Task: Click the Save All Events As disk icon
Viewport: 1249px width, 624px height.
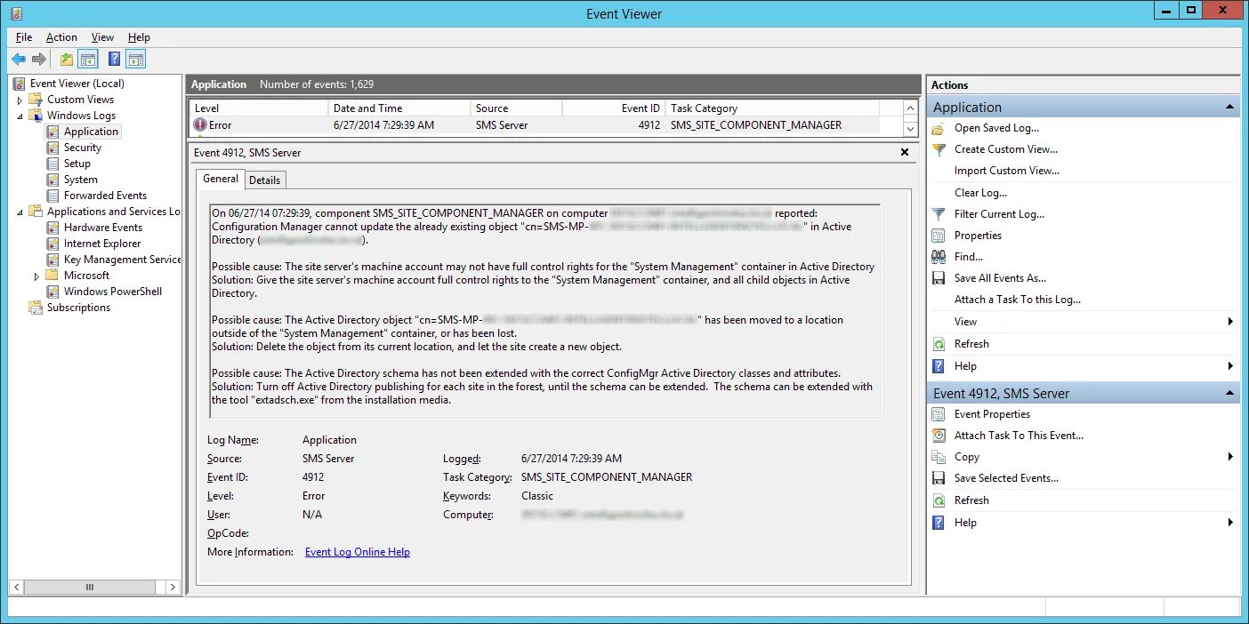Action: [x=939, y=278]
